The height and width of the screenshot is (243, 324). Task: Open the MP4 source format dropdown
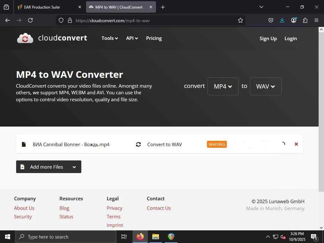[x=223, y=86]
